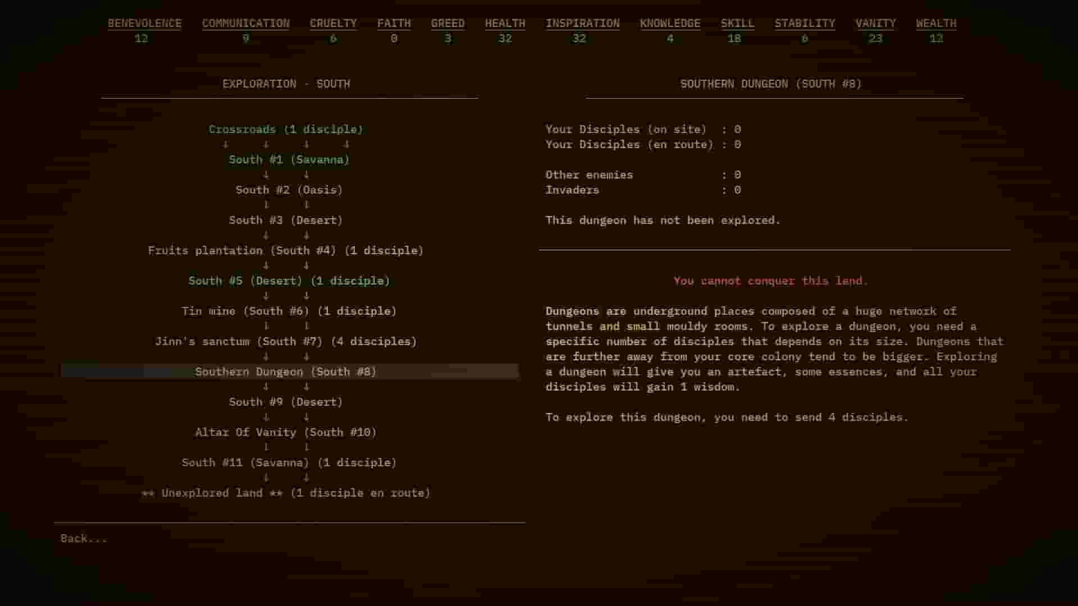Open South #2 (Oasis)
Image resolution: width=1078 pixels, height=606 pixels.
289,190
